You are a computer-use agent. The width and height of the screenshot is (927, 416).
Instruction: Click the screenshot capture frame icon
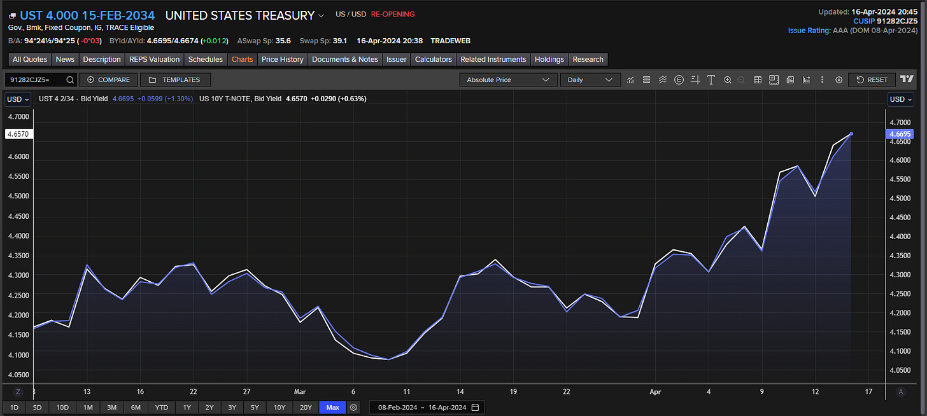774,80
